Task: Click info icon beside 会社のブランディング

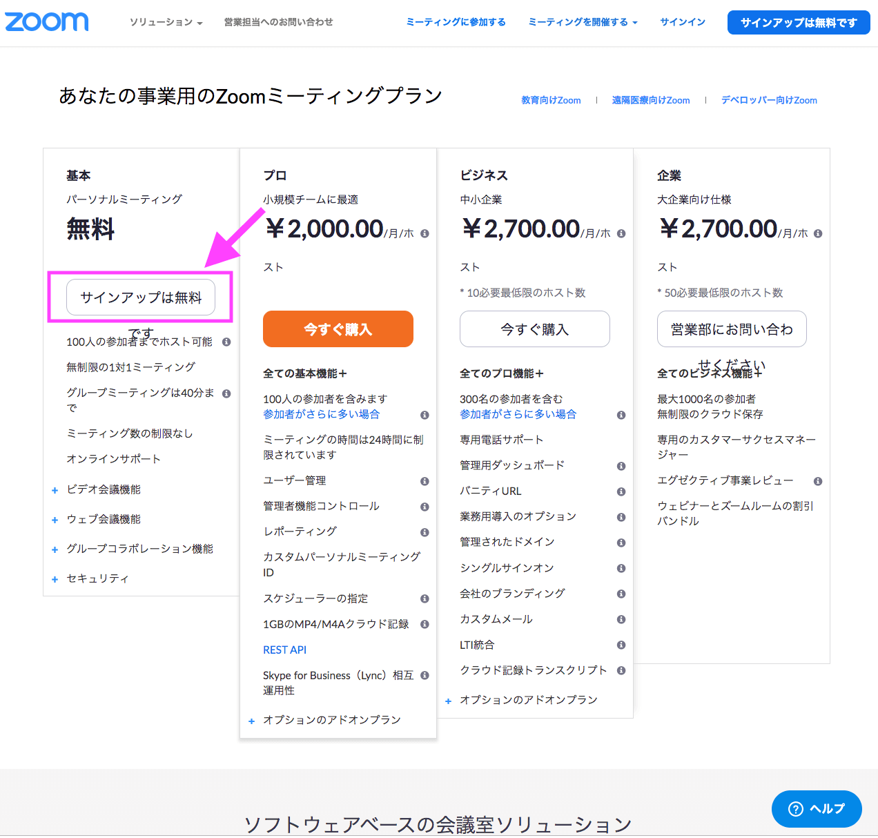Action: point(621,594)
